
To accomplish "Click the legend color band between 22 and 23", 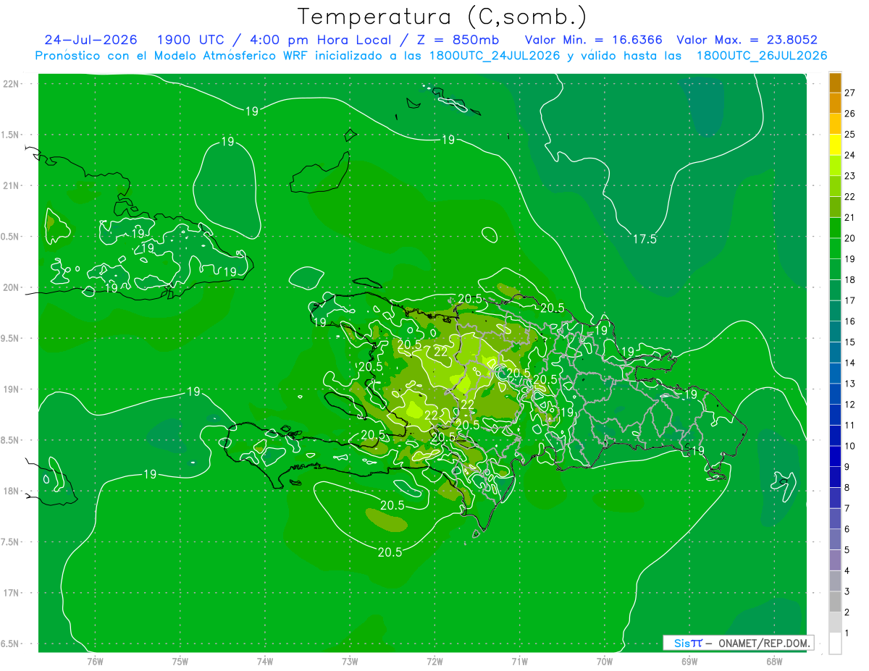I will point(835,186).
